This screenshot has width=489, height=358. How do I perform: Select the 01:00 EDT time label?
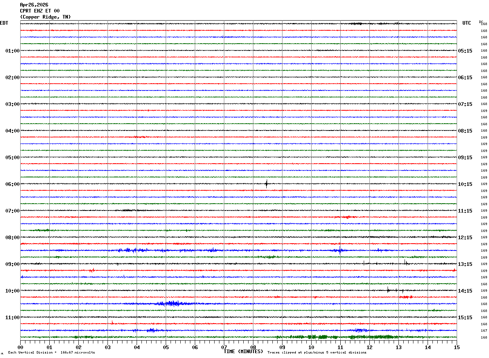(x=13, y=51)
